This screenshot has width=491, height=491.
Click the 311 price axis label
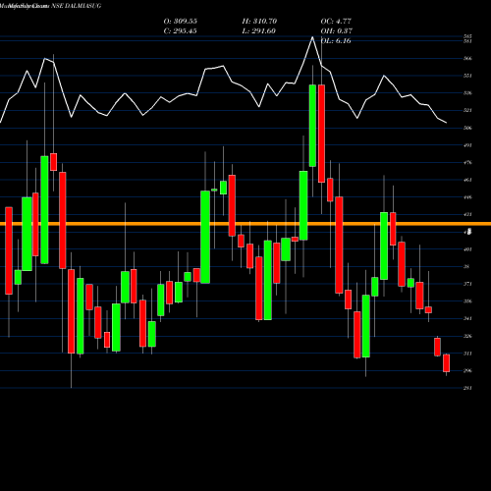[467, 354]
